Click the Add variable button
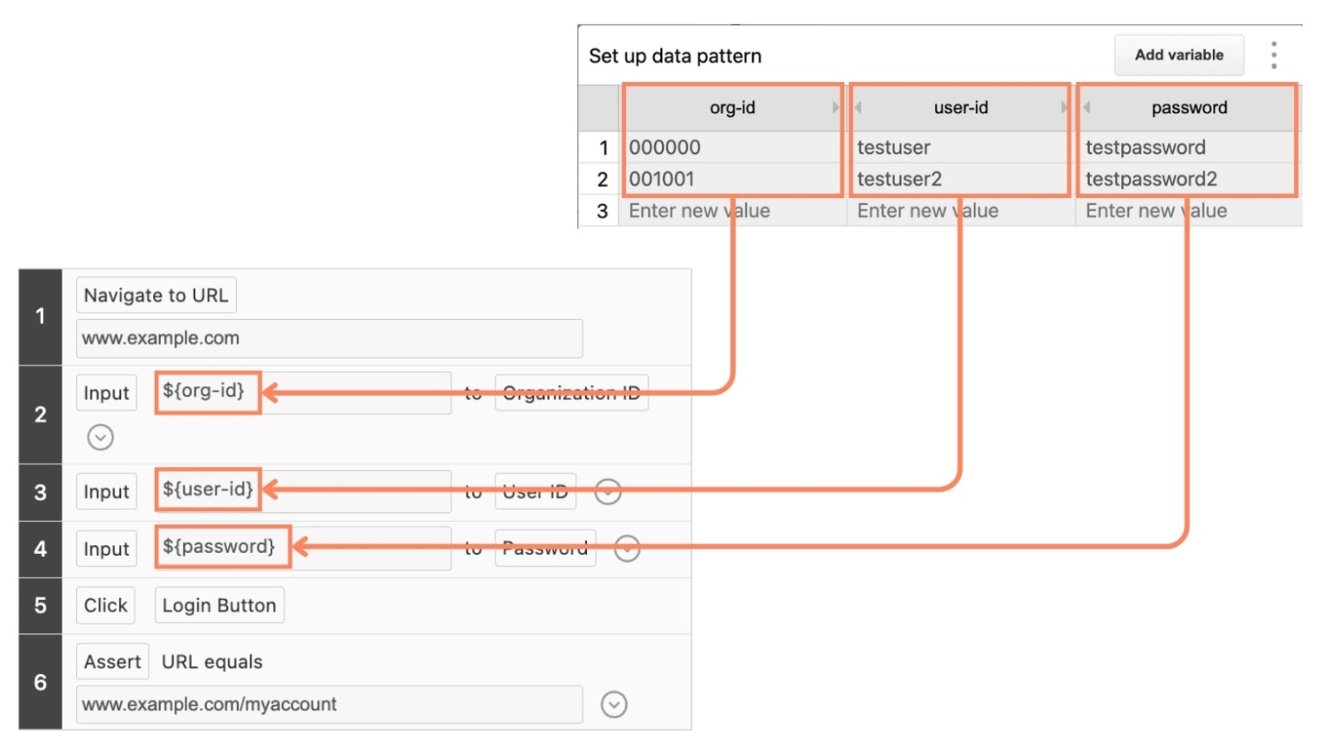 coord(1178,55)
